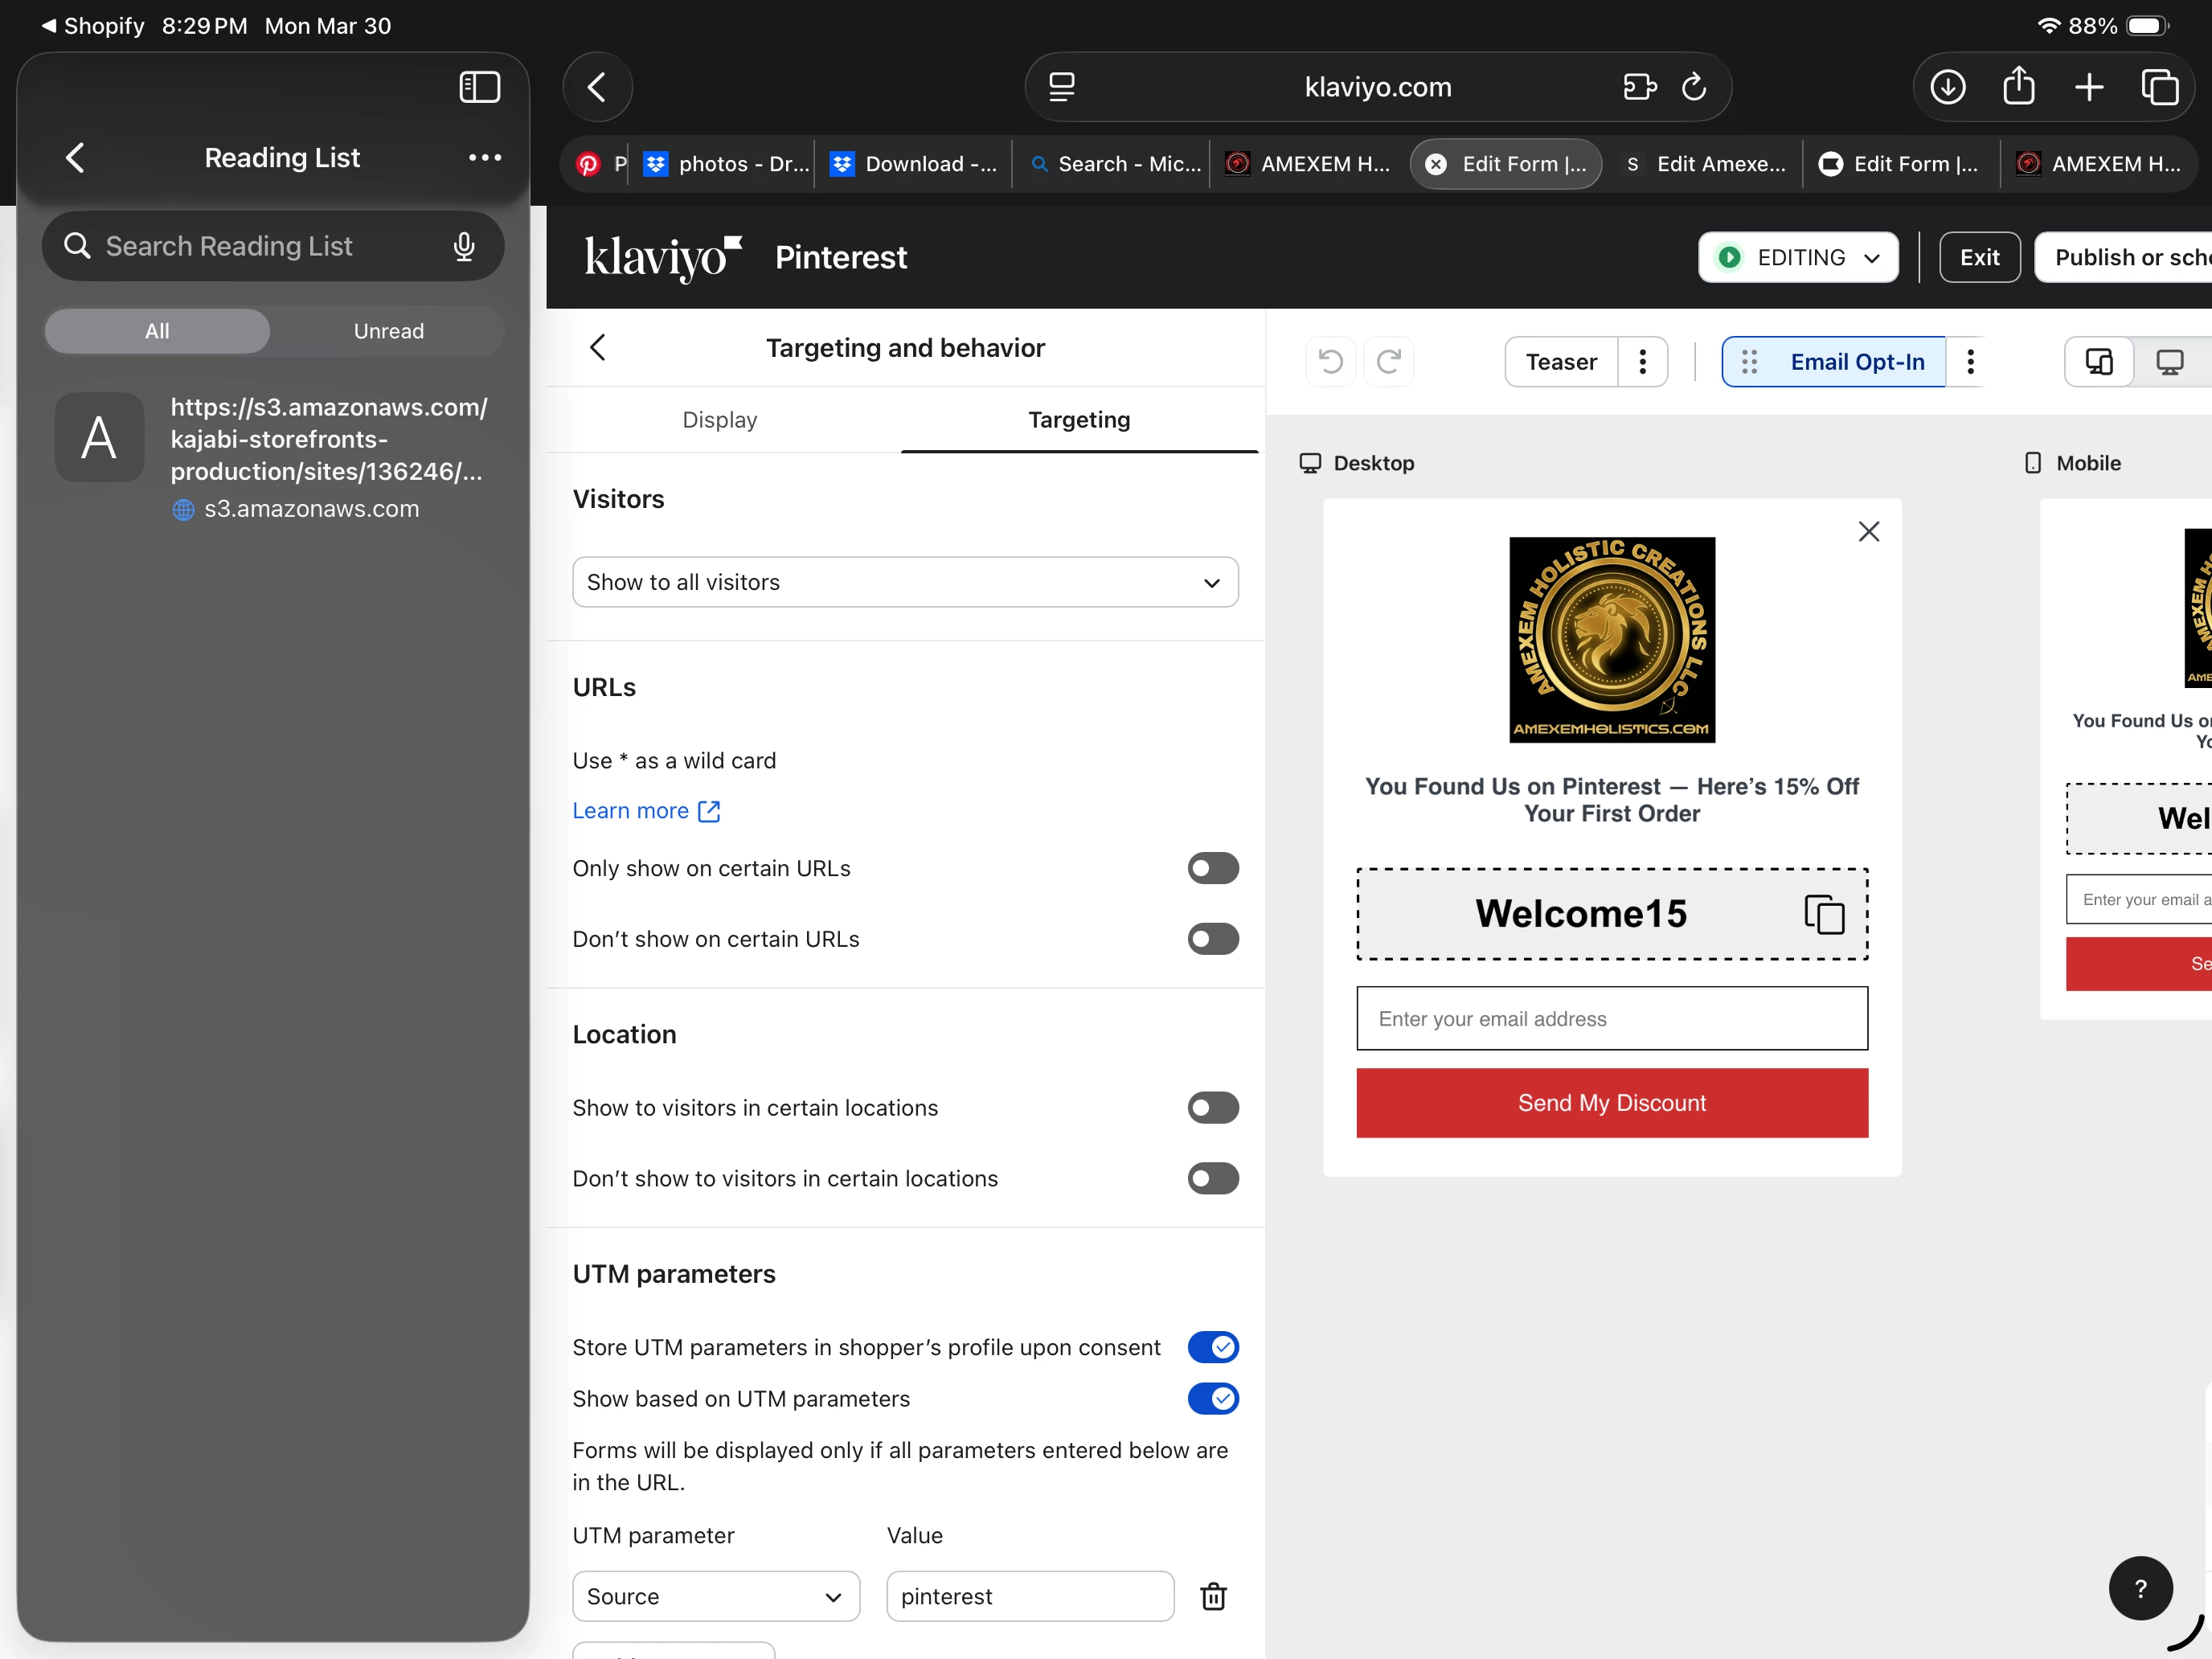Click the Exit button
The height and width of the screenshot is (1659, 2212).
(1978, 257)
